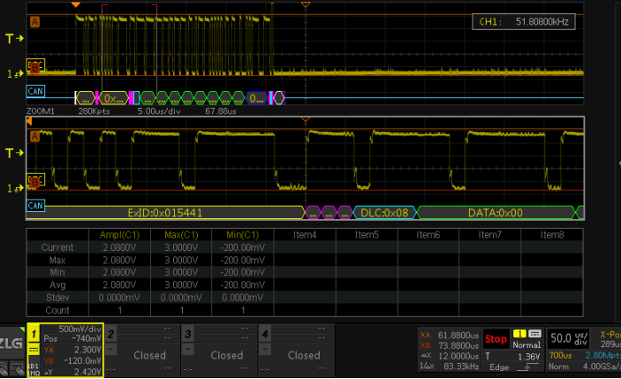
Task: Click trigger level T marker in zoom window
Action: point(14,153)
